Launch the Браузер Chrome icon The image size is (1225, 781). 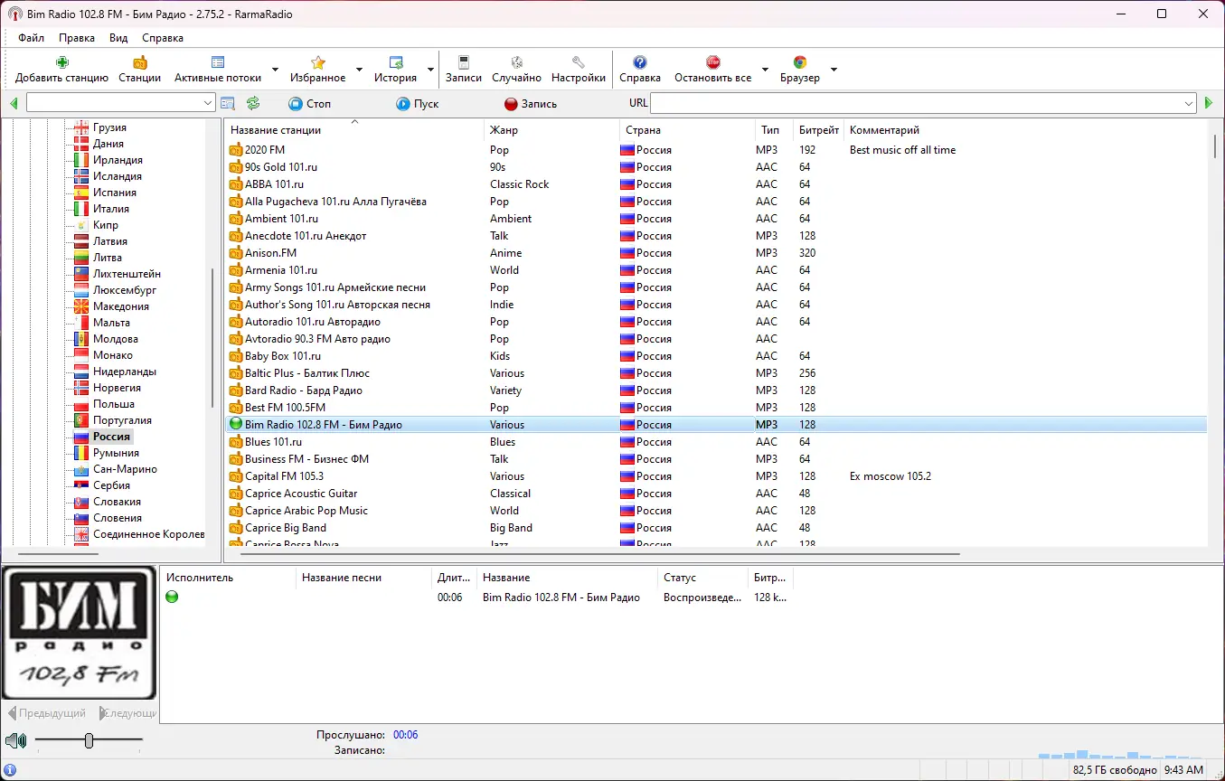(x=800, y=62)
